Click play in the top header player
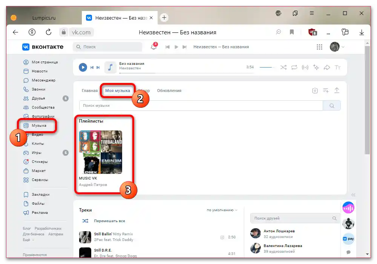 pyautogui.click(x=176, y=47)
